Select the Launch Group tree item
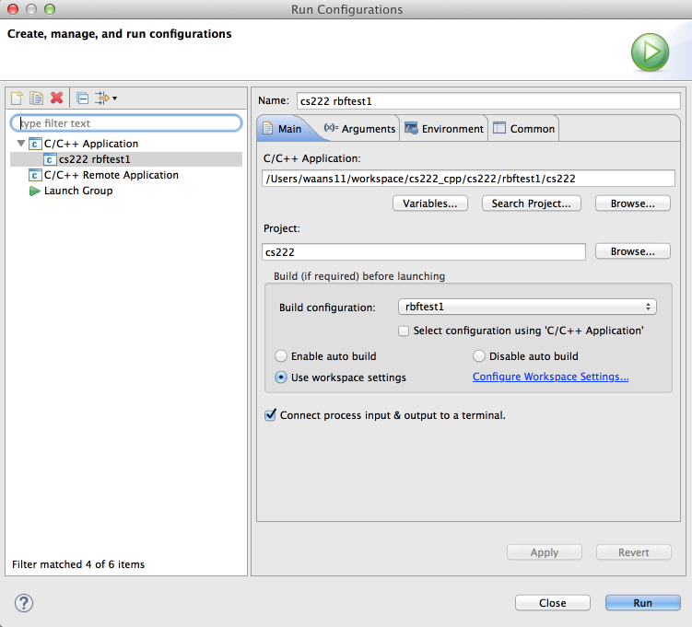This screenshot has height=627, width=692. (77, 191)
